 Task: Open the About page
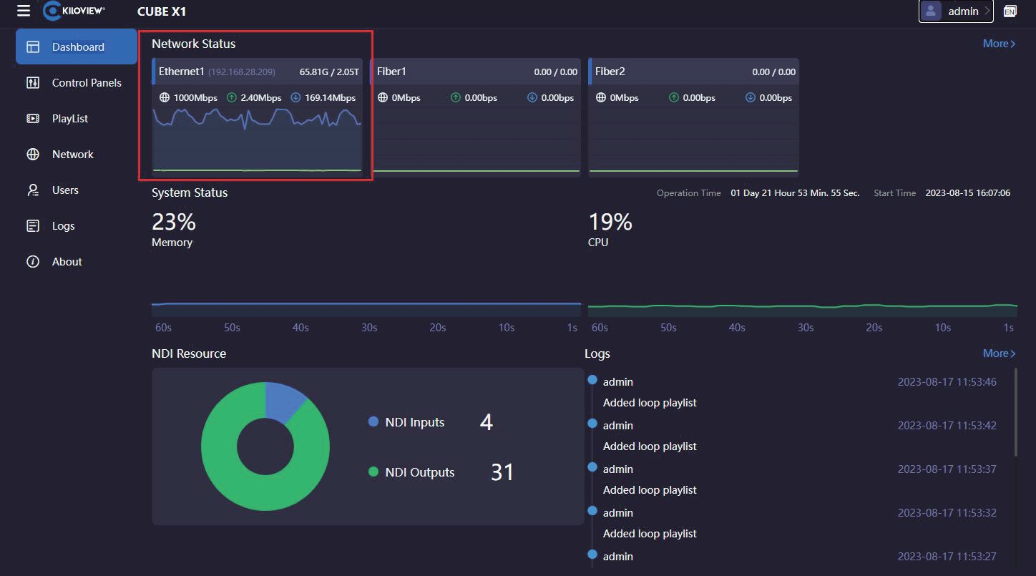tap(77, 262)
